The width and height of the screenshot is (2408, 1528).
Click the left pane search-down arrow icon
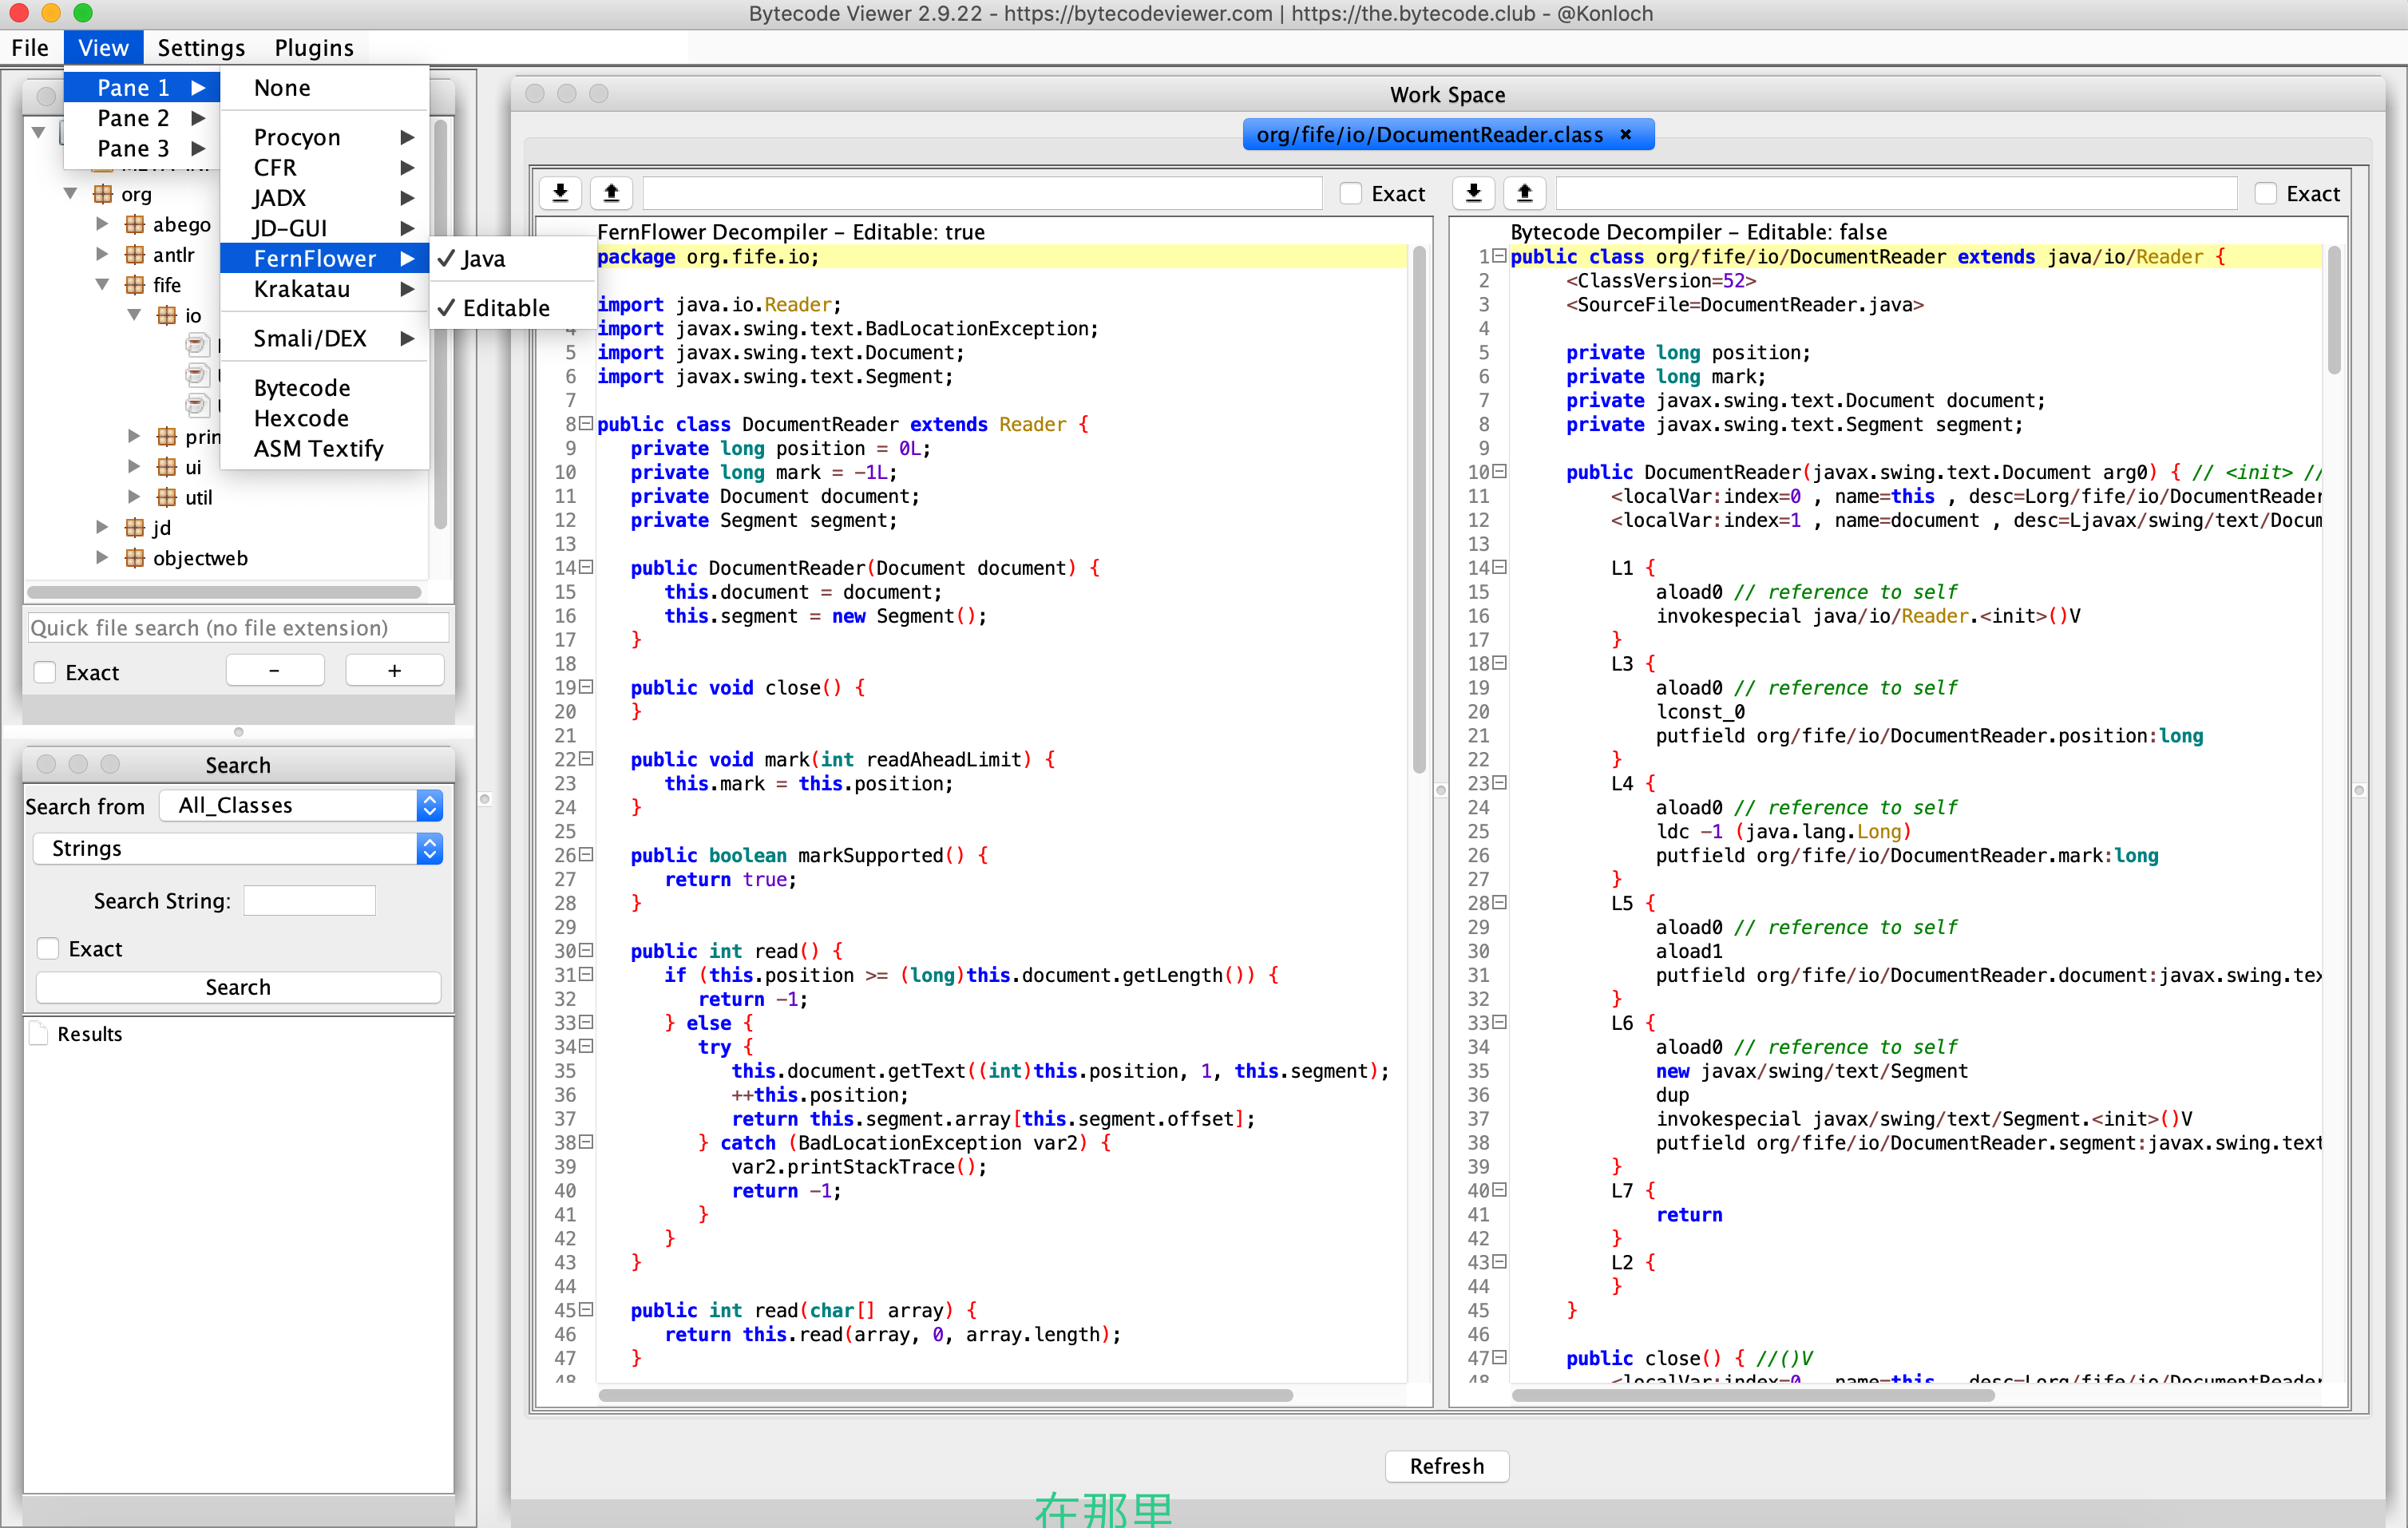coord(561,193)
